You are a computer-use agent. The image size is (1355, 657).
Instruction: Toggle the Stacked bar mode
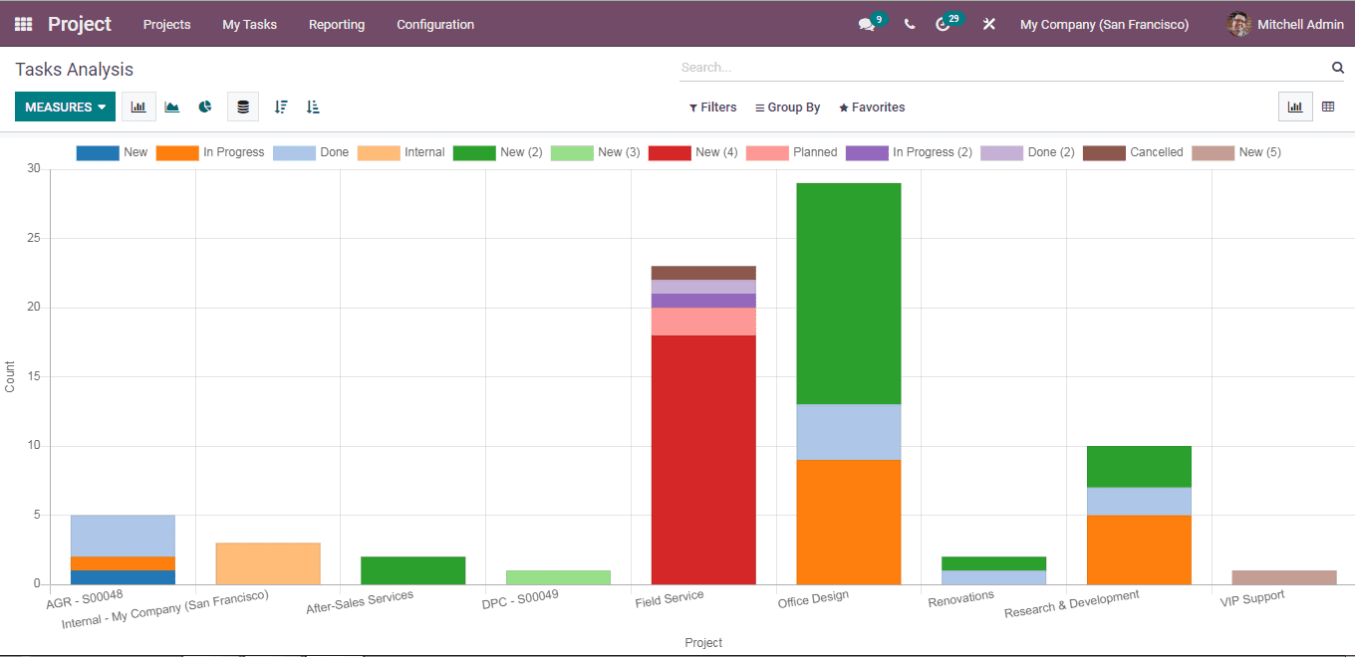click(x=242, y=106)
